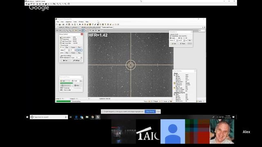Click Stop sharing in the Hangouts banner

[x=150, y=111]
